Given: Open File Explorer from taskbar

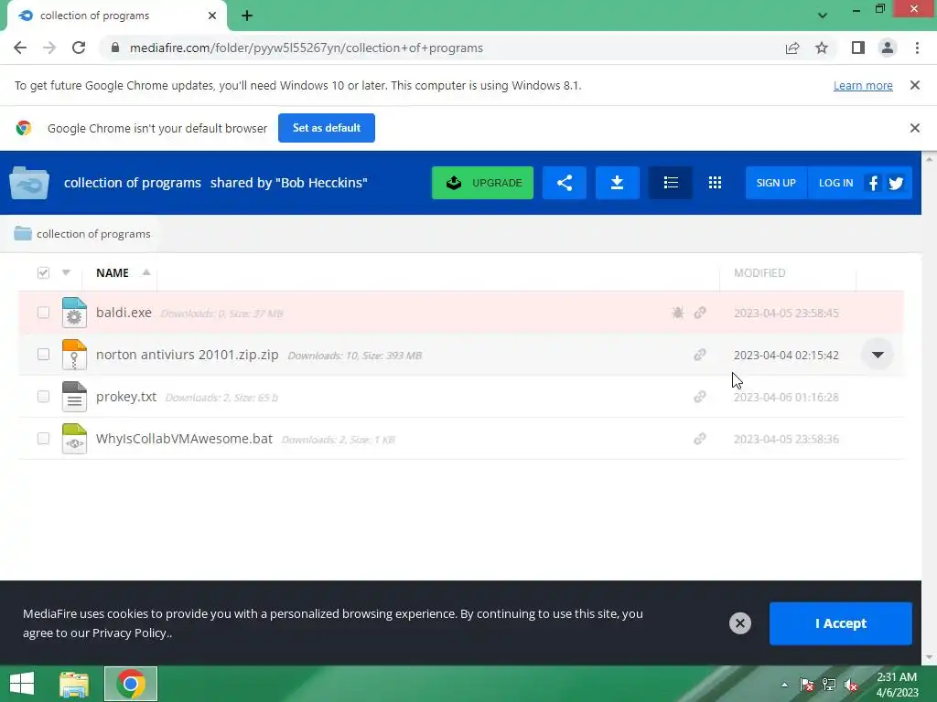Looking at the screenshot, I should 74,684.
